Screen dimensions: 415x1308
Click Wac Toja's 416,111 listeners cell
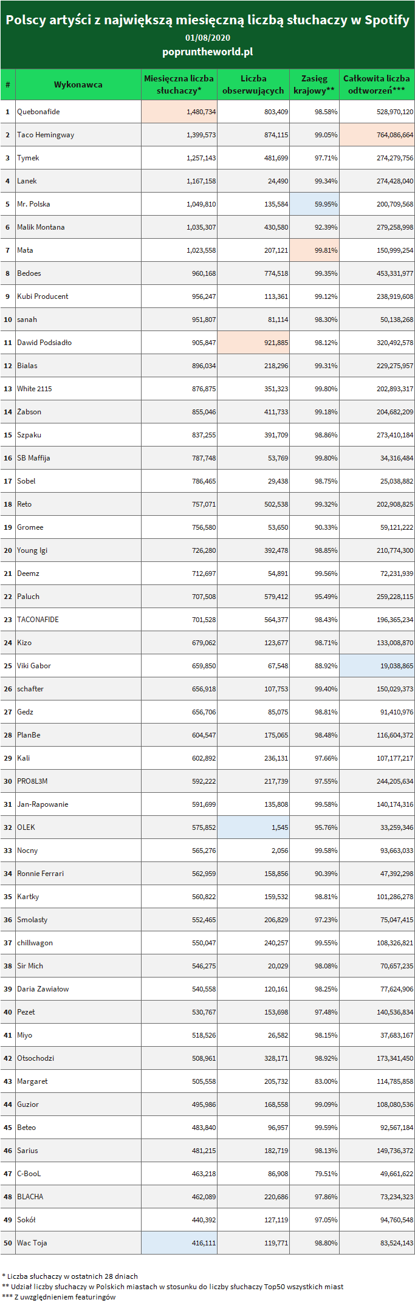pos(179,1243)
